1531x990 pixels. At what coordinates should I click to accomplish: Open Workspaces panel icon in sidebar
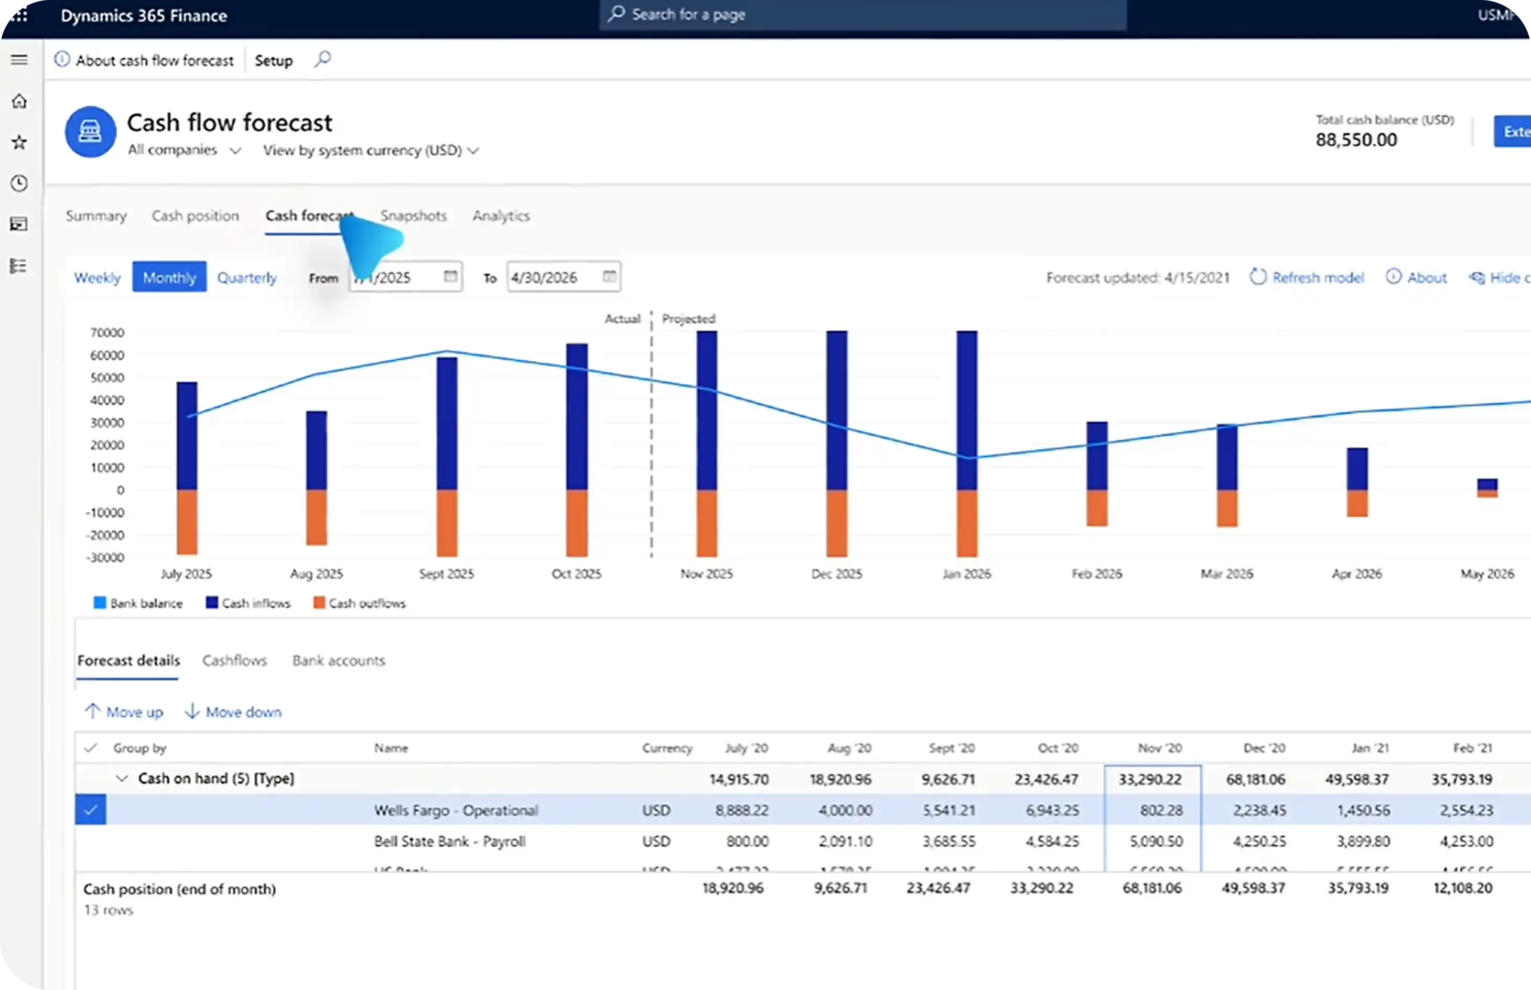(x=19, y=224)
